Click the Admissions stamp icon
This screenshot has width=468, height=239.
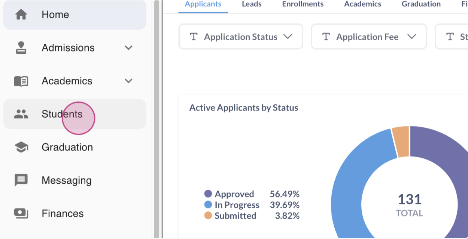pos(21,48)
